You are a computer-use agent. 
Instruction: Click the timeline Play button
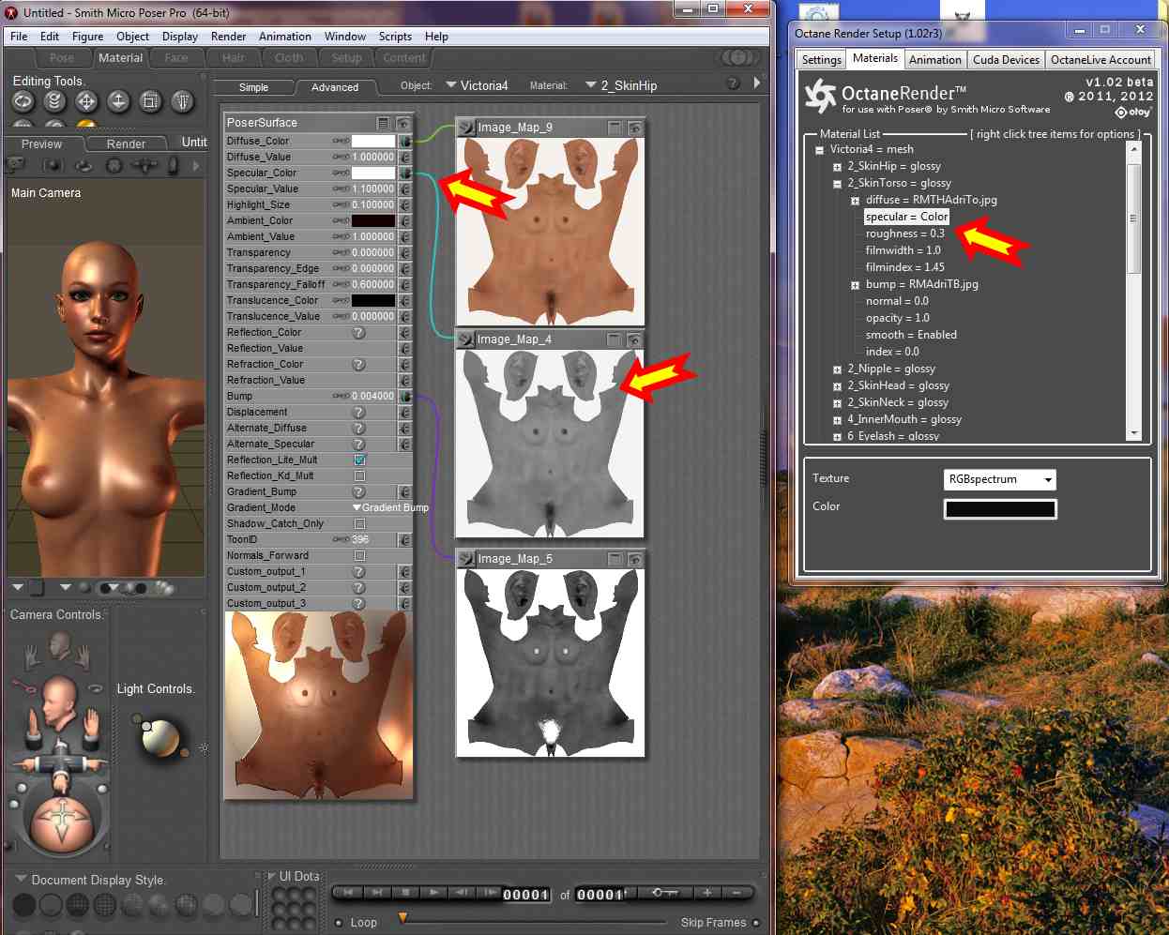tap(433, 893)
